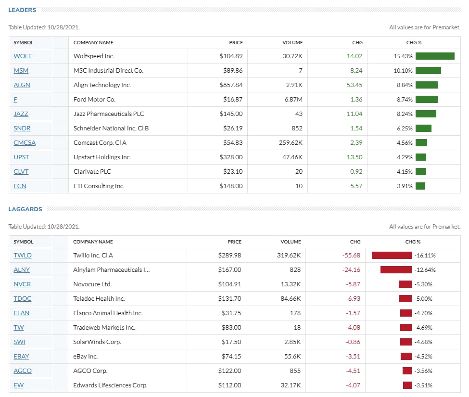Screen dimensions: 469x397
Task: Click the 84.66K Teladoc volume
Action: (x=291, y=298)
